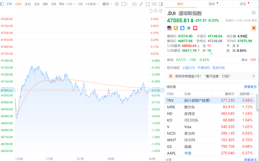This screenshot has width=259, height=161.
Task: Select the TRV constituent row
Action: pos(210,100)
